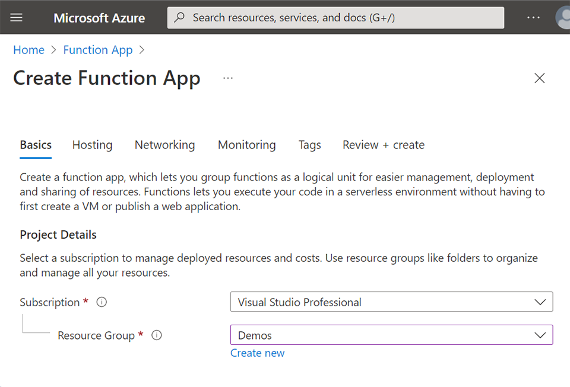Select the Basics tab

coord(36,145)
